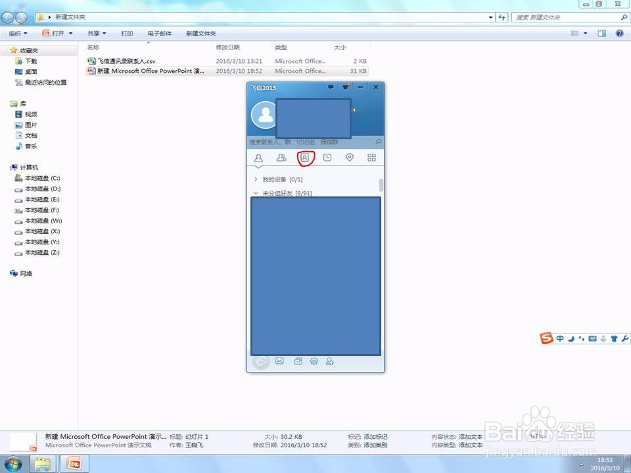Open 本地磁盘 (D:)
631x473 pixels.
coord(37,189)
